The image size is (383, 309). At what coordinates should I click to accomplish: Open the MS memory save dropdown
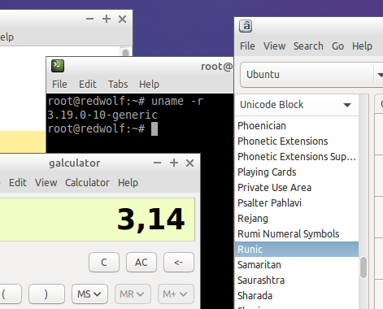pyautogui.click(x=89, y=294)
